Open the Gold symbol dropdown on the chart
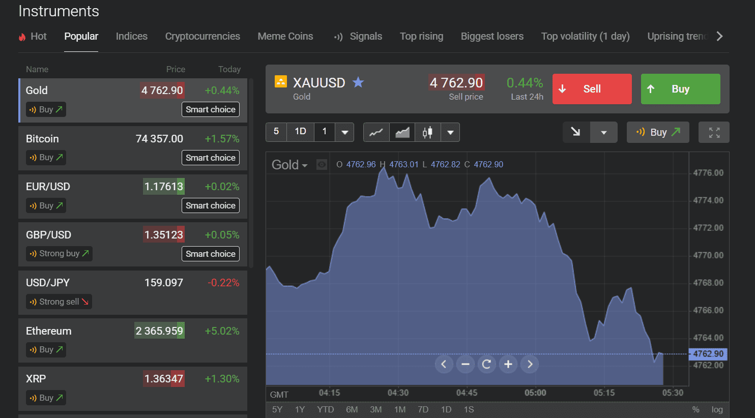Image resolution: width=755 pixels, height=418 pixels. pyautogui.click(x=289, y=165)
